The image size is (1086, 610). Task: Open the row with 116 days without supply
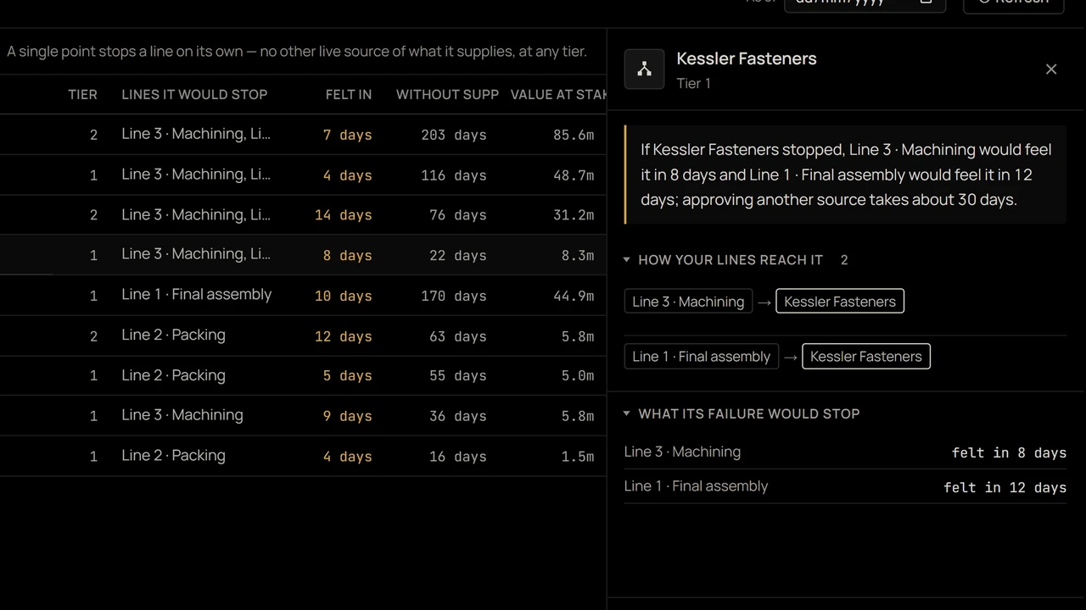303,175
